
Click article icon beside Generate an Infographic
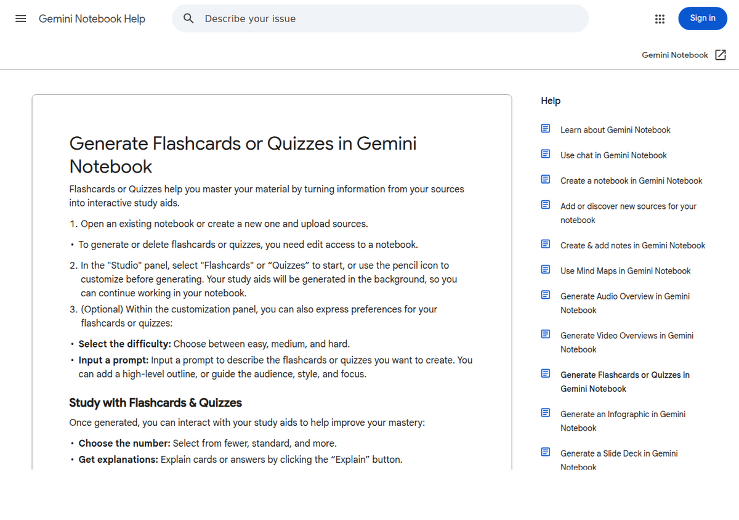(546, 413)
